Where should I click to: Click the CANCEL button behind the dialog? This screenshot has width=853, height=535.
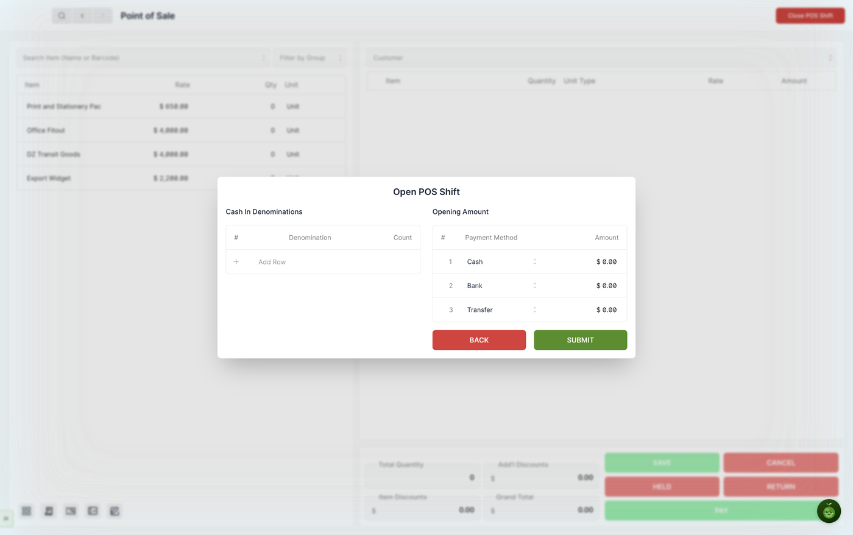tap(780, 462)
